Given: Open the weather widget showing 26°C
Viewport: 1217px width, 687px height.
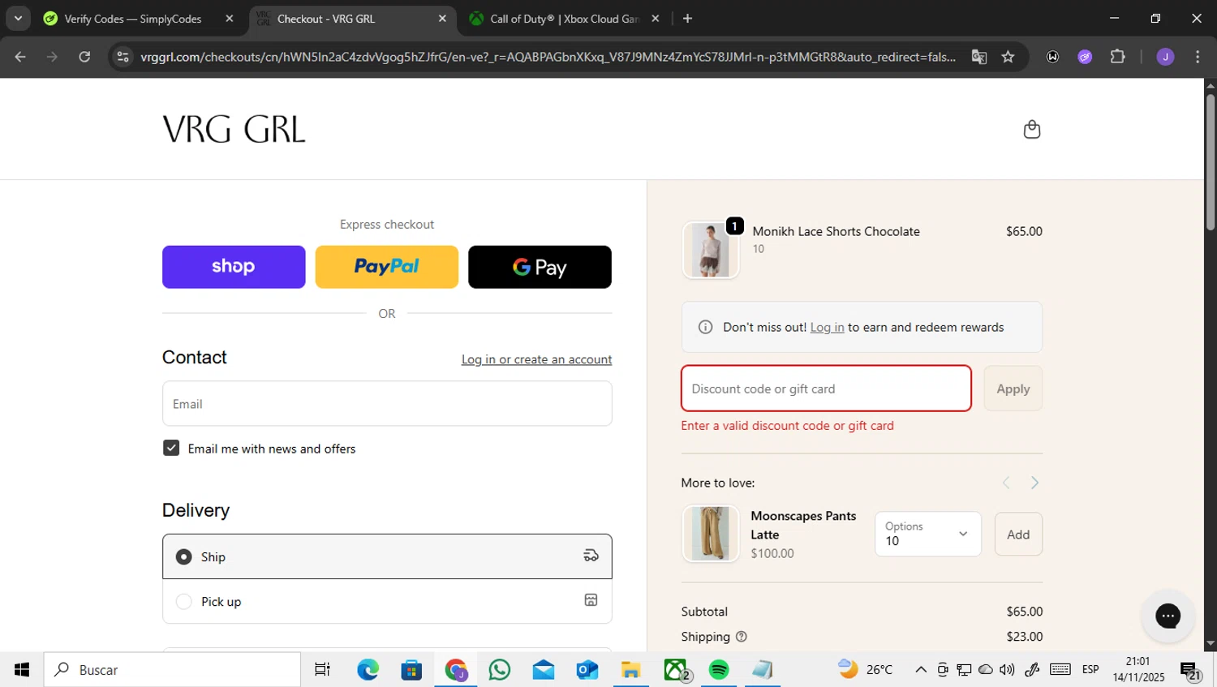Looking at the screenshot, I should click(866, 670).
